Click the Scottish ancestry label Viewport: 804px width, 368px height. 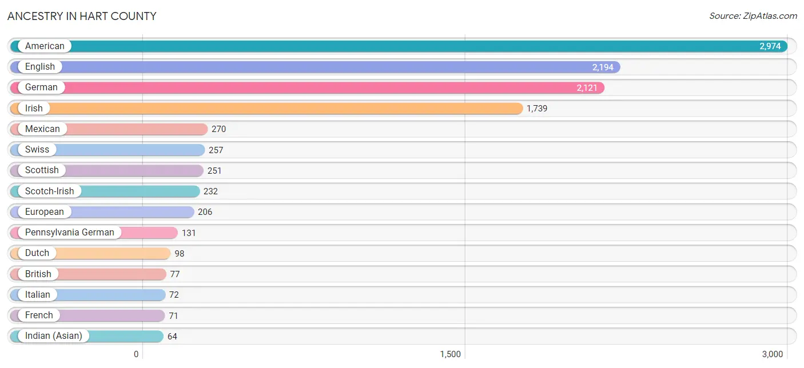(x=42, y=170)
